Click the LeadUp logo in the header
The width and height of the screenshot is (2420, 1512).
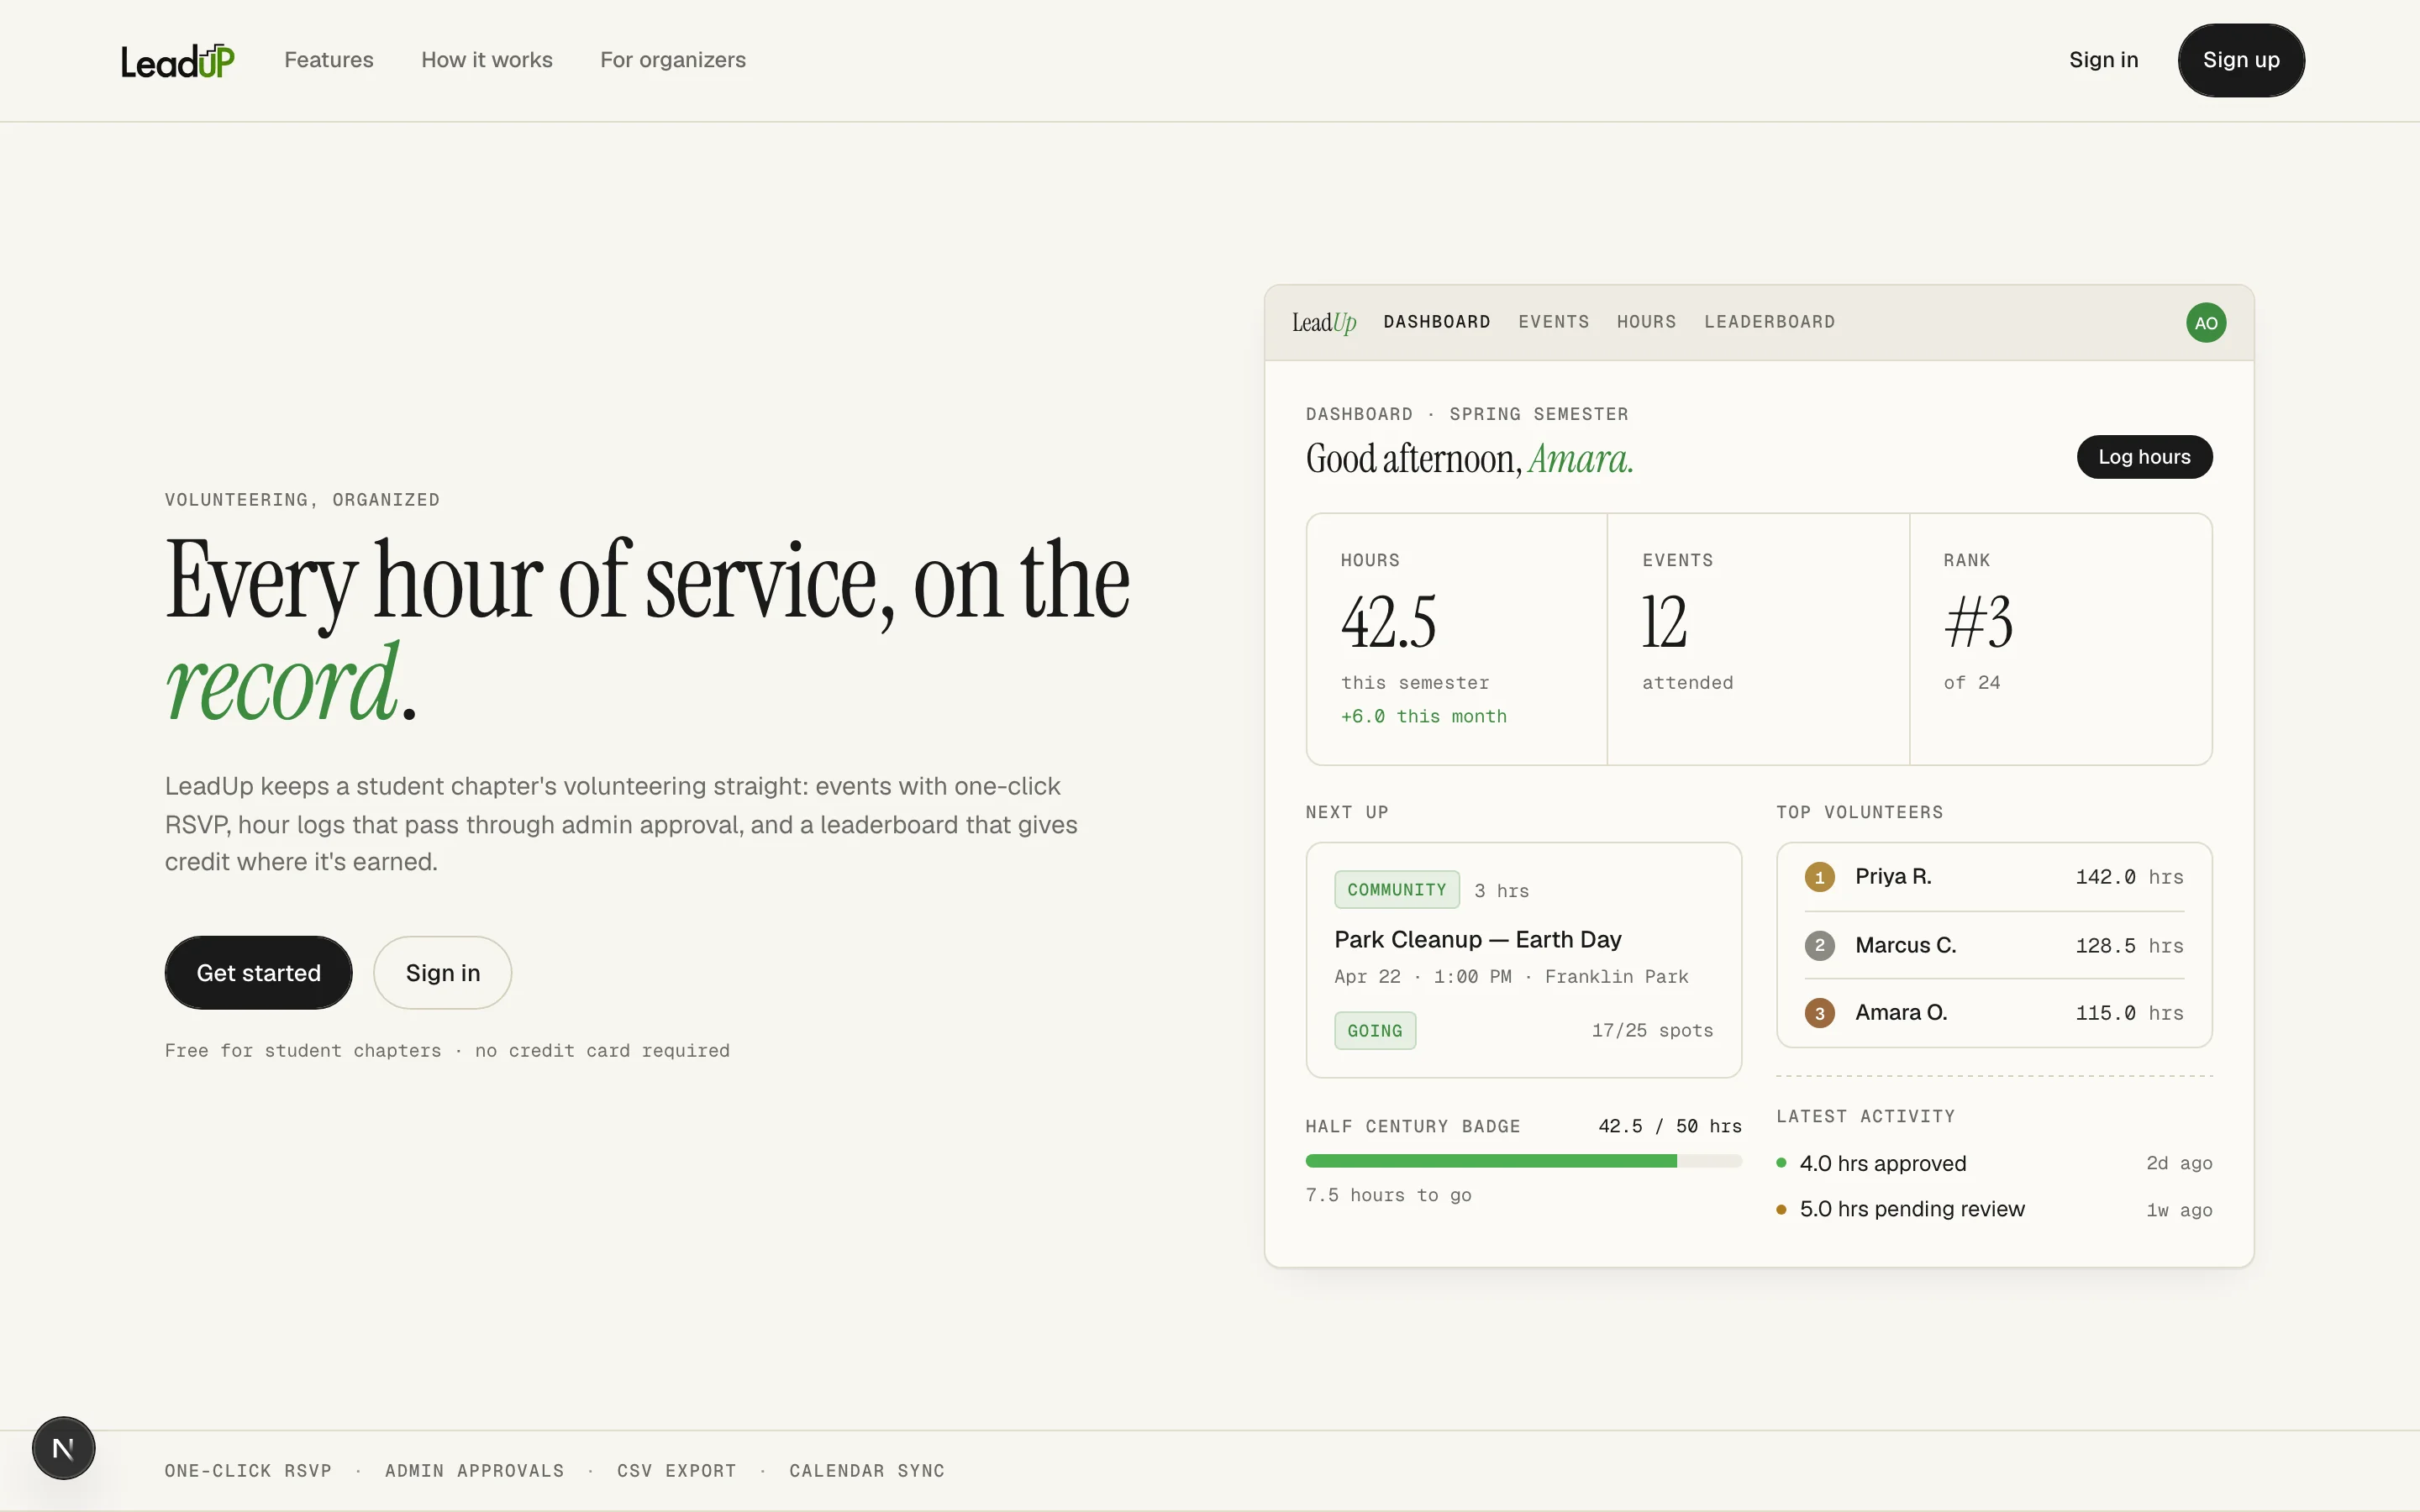click(x=178, y=61)
